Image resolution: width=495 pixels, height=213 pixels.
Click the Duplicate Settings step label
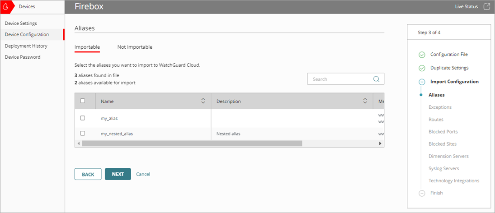tap(449, 68)
